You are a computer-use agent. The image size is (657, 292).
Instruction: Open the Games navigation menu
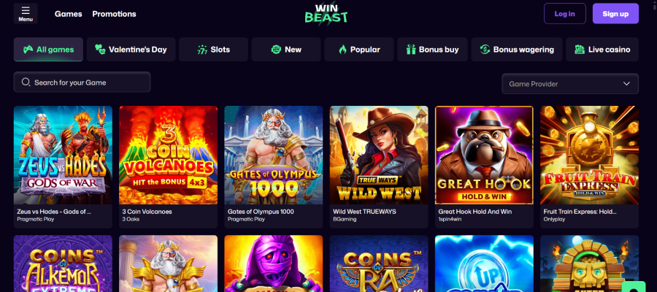68,14
